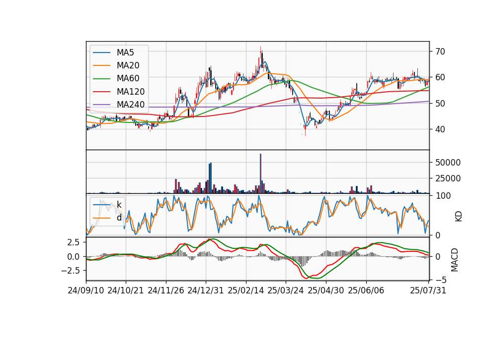Image resolution: width=477 pixels, height=342 pixels.
Task: Click the purple MA240 legend line sample
Action: 101,105
